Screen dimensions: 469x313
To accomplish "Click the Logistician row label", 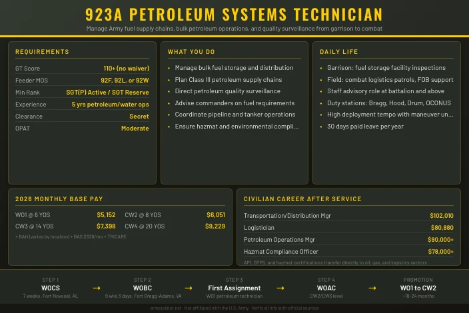I will click(x=258, y=228).
